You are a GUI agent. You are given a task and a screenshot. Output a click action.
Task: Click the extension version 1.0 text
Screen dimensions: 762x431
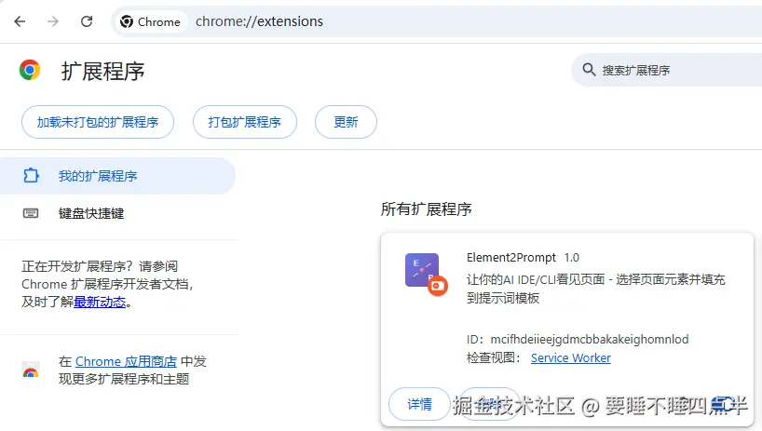click(572, 258)
